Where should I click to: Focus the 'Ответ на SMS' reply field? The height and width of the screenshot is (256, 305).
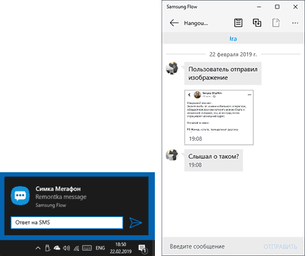coord(67,222)
